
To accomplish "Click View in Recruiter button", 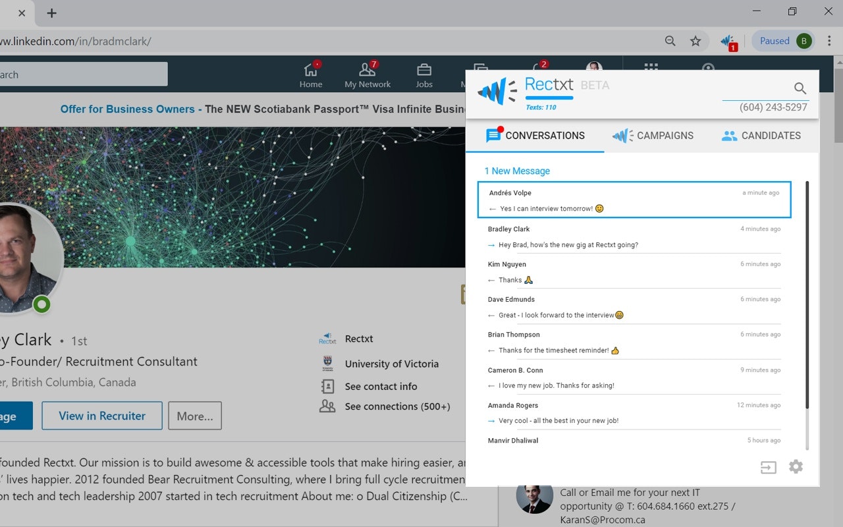I will coord(102,416).
